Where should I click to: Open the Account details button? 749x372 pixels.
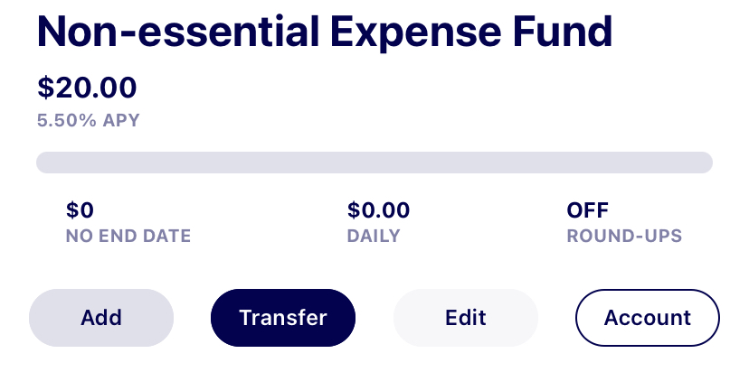[x=648, y=318]
